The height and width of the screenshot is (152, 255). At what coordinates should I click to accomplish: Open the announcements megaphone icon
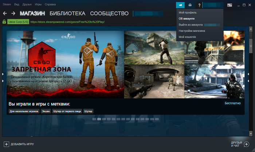pyautogui.click(x=180, y=5)
